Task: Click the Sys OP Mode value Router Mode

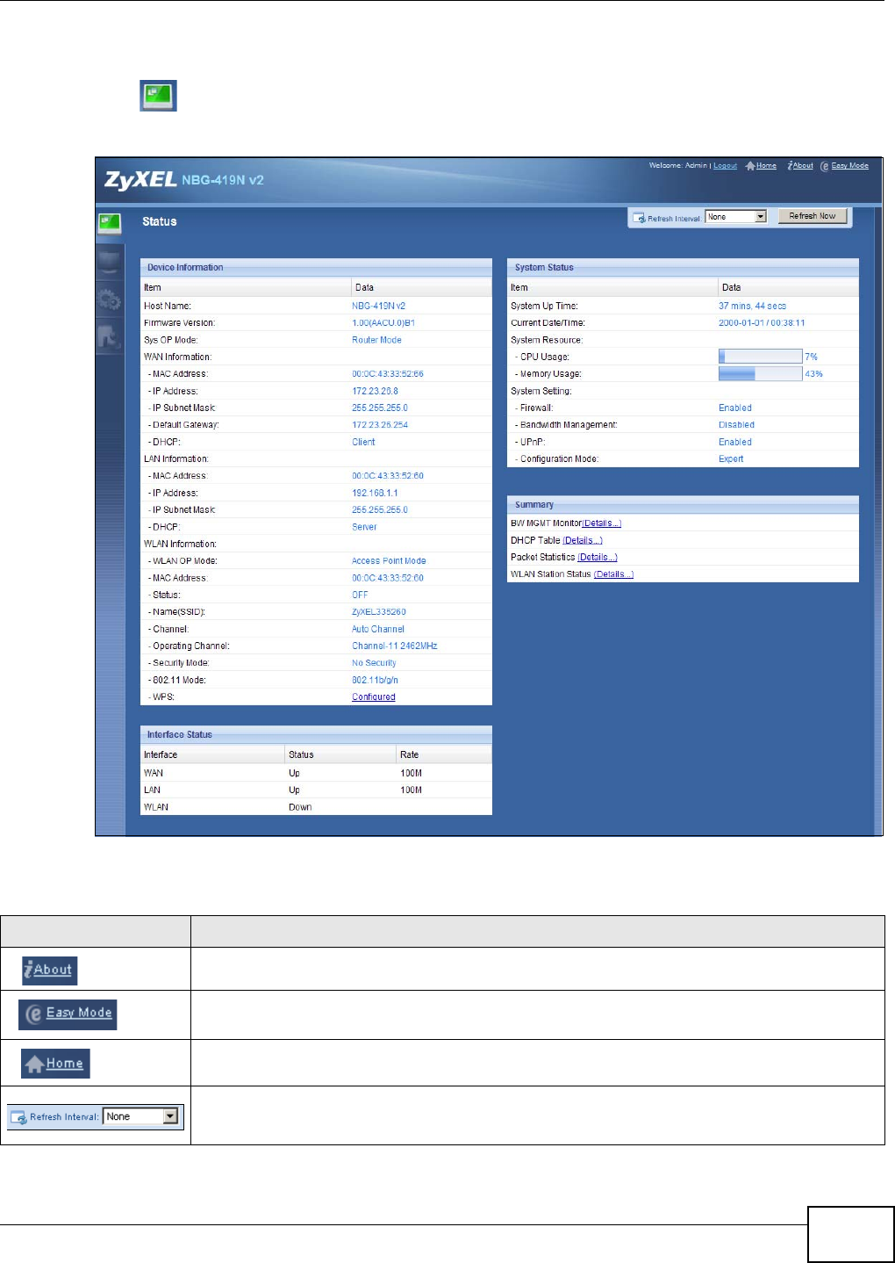Action: pos(376,340)
